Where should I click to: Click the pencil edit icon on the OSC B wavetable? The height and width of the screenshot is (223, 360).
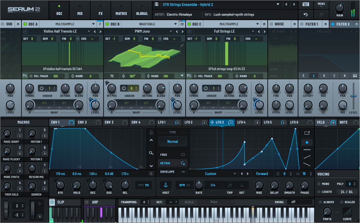coord(182,45)
